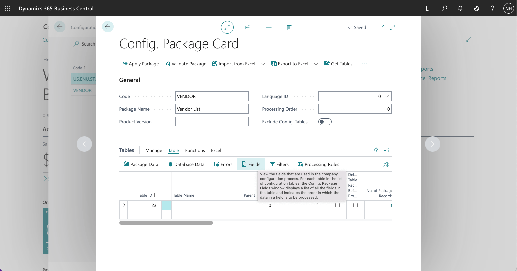This screenshot has height=271, width=517.
Task: Open the Excel menu in Tables
Action: click(x=216, y=150)
